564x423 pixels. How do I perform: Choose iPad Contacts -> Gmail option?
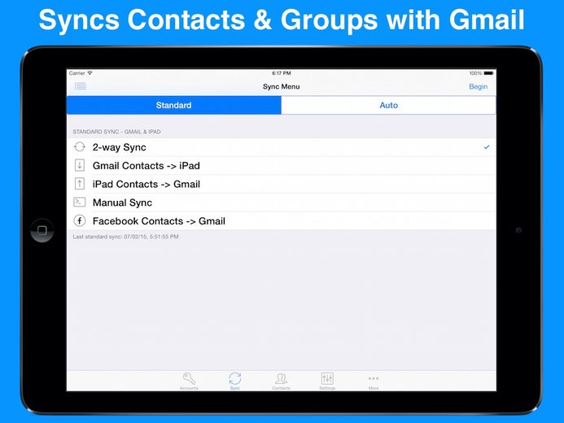click(282, 184)
